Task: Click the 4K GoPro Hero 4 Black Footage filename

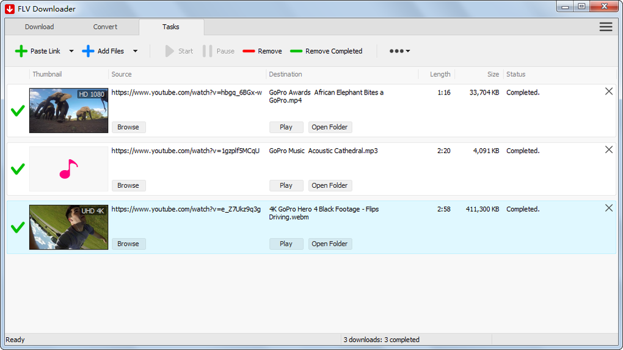Action: click(324, 213)
